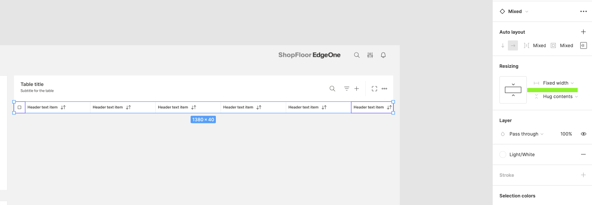Open advanced auto layout settings icon

click(583, 45)
